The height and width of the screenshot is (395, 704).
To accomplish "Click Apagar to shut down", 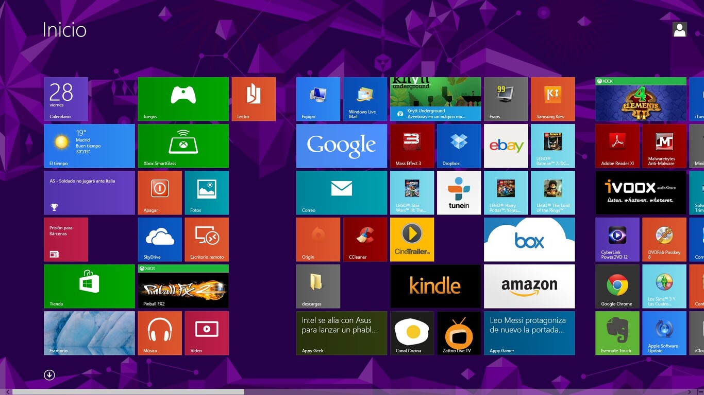I will click(x=160, y=192).
